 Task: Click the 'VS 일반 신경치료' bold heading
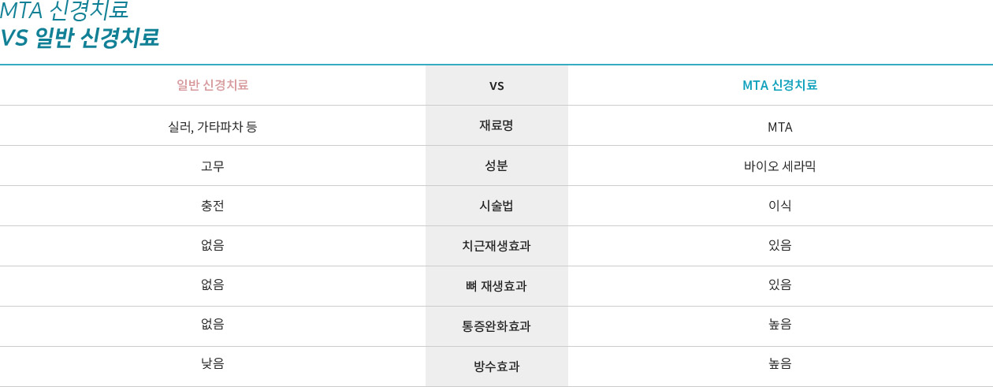coord(79,38)
